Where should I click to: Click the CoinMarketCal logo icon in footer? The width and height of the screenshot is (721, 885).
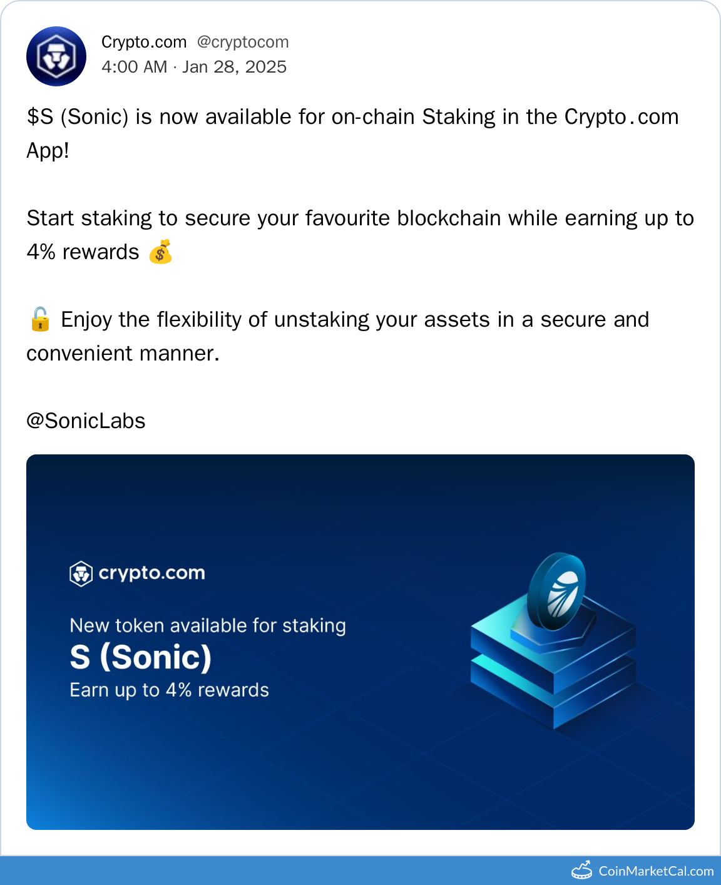582,870
